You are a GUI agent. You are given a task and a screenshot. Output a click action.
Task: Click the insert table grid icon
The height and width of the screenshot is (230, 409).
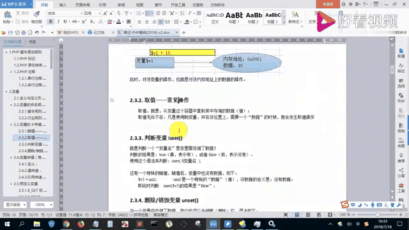pyautogui.click(x=199, y=13)
